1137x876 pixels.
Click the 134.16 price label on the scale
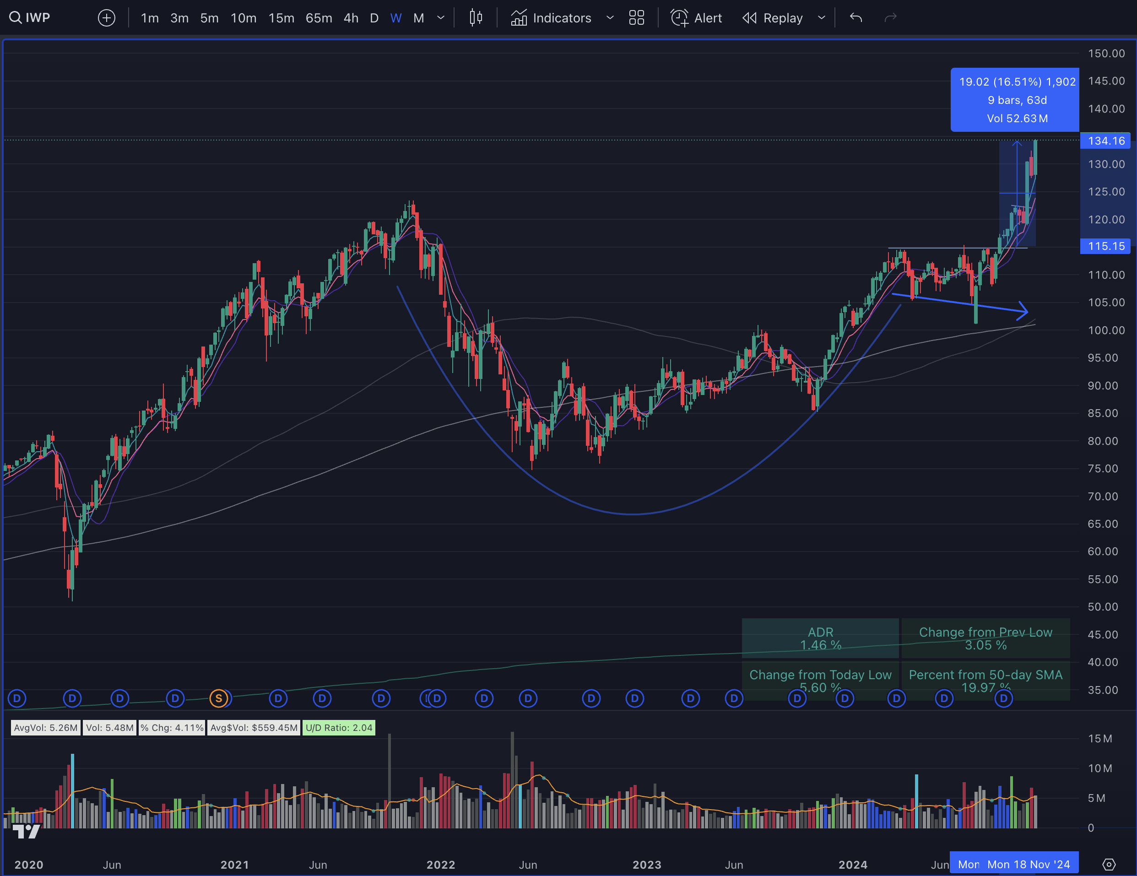point(1106,141)
